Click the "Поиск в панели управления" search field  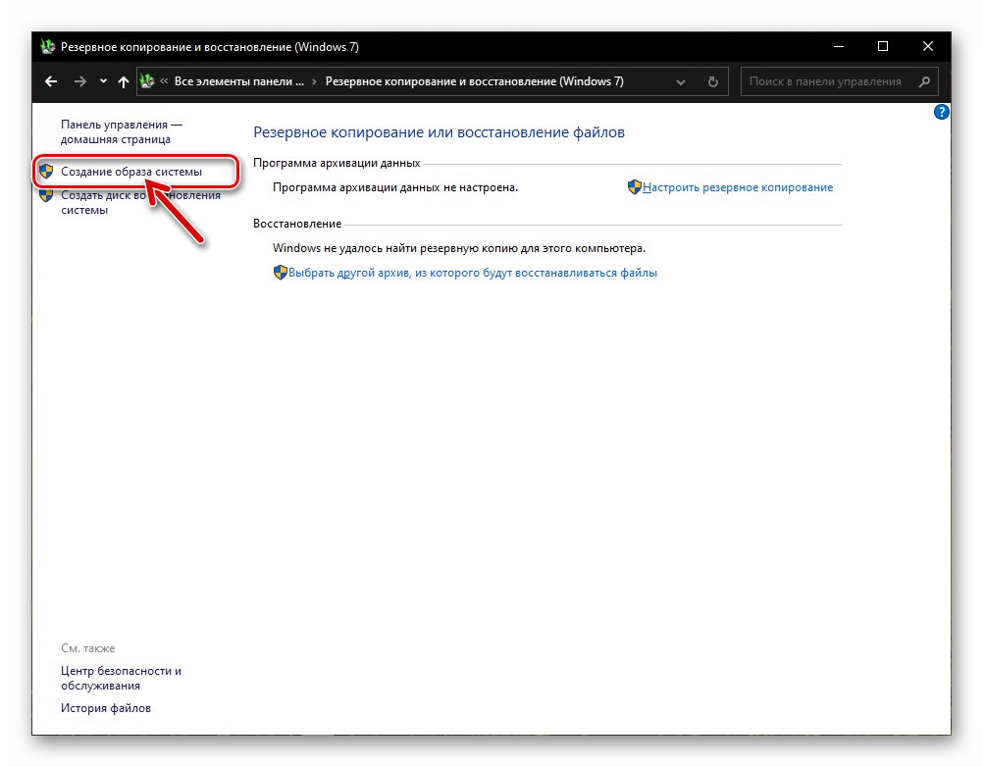825,81
